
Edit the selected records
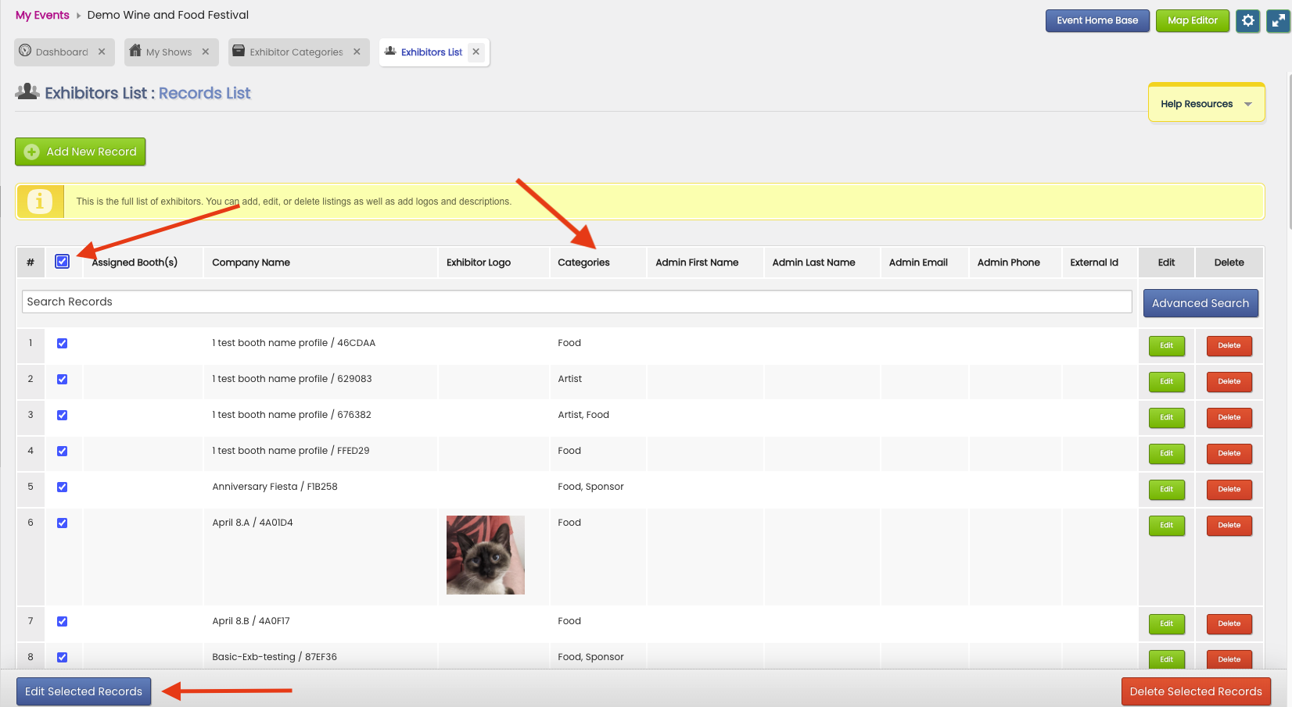pos(84,691)
